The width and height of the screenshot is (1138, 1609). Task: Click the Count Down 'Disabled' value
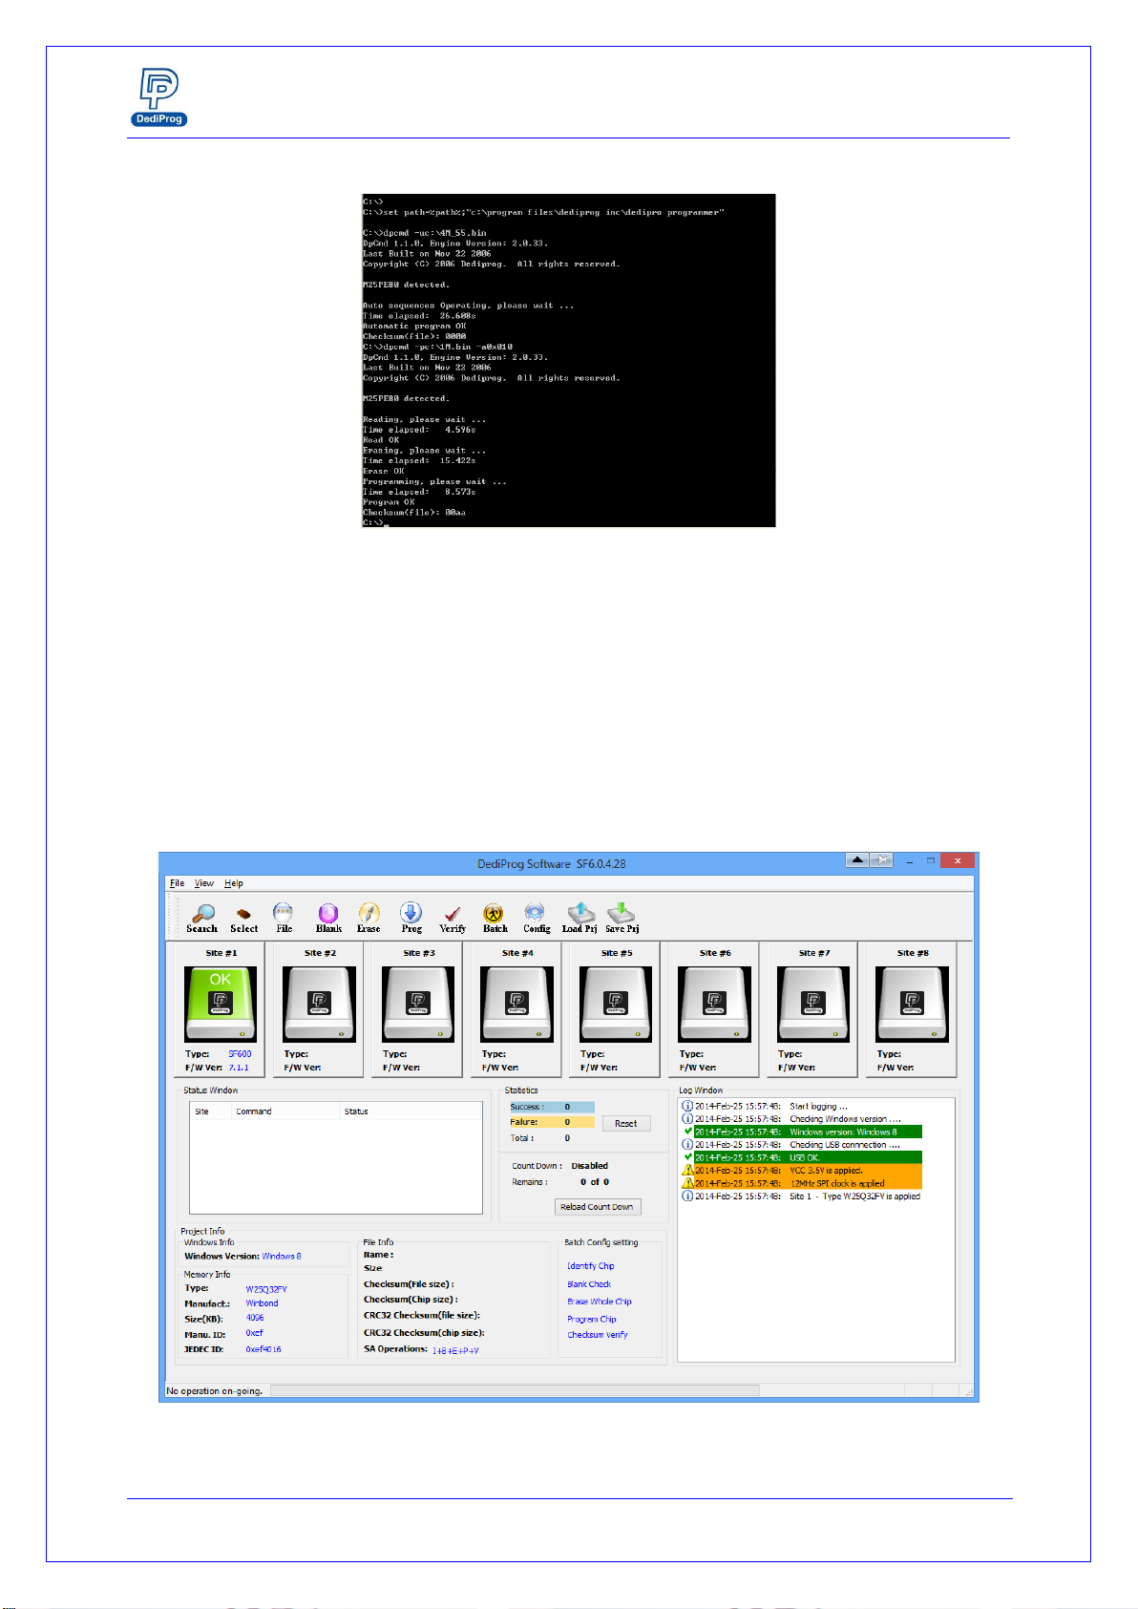(x=590, y=1166)
